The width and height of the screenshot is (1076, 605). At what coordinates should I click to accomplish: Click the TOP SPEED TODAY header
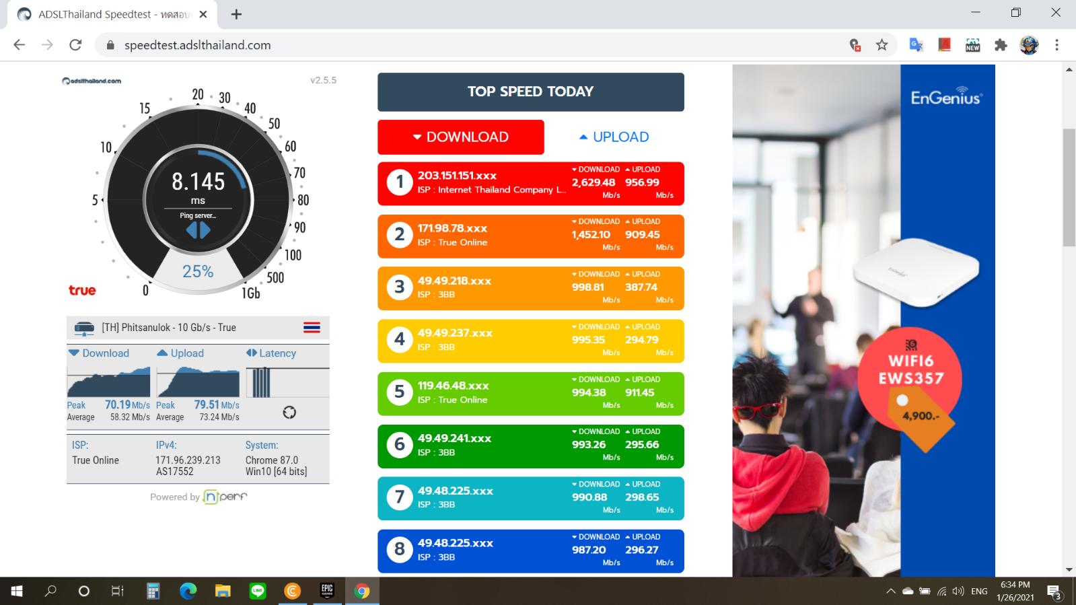click(531, 92)
